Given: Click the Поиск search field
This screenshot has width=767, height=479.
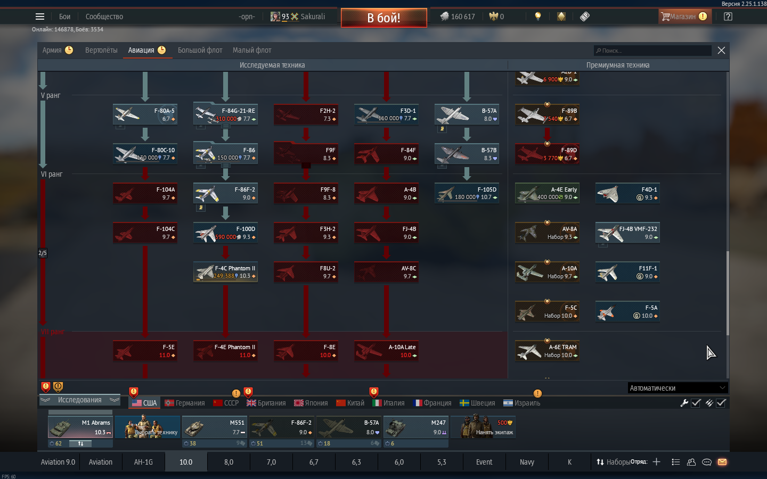Looking at the screenshot, I should pyautogui.click(x=652, y=51).
